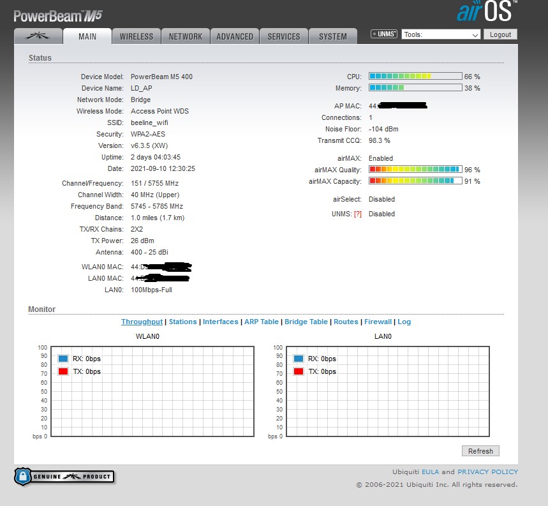The height and width of the screenshot is (506, 548).
Task: Click the date 2021-09-10 12:30:25
Action: click(x=163, y=169)
